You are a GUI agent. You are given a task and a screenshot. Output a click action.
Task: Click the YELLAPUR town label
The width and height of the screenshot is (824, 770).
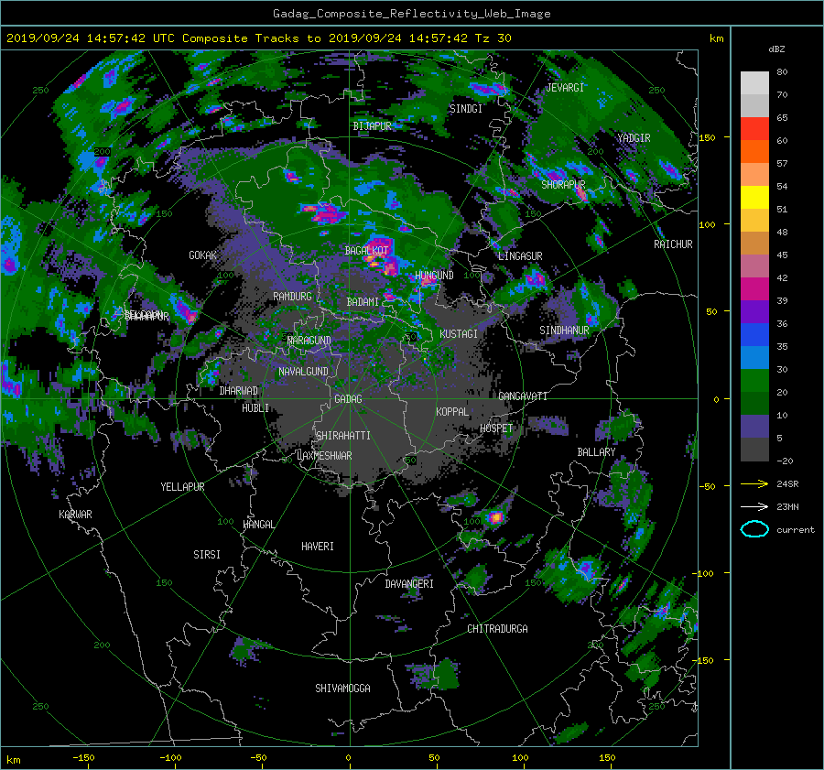point(182,487)
